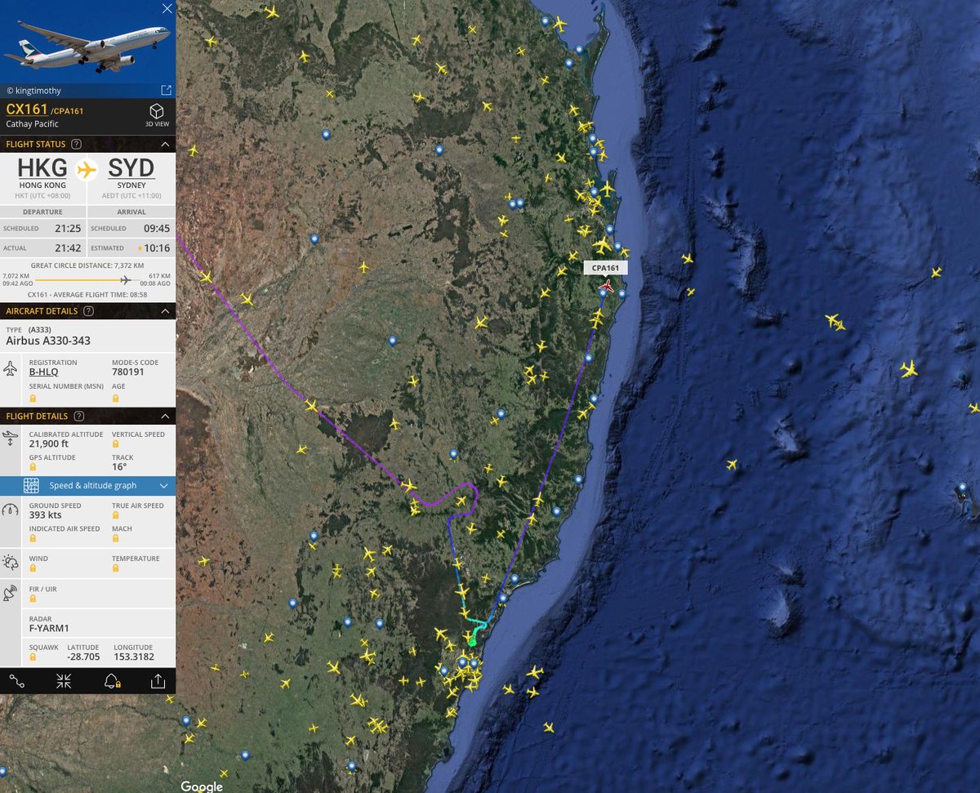Collapse the Aircraft Details section
The height and width of the screenshot is (793, 980).
coord(165,311)
